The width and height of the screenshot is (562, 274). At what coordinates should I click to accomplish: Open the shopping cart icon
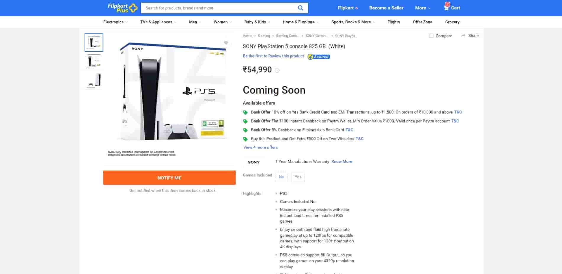(x=446, y=8)
